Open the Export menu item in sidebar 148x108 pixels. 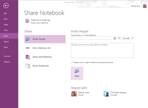coord(6,42)
